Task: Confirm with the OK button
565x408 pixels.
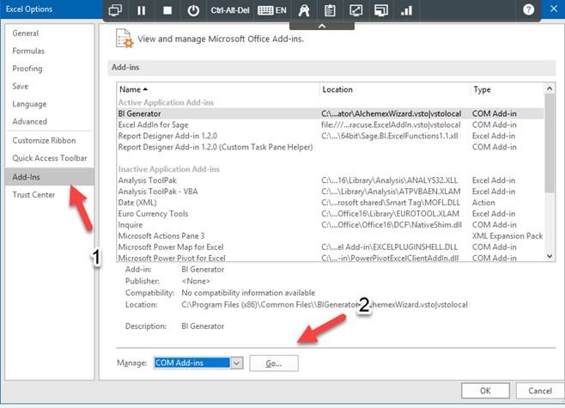Action: [x=485, y=391]
